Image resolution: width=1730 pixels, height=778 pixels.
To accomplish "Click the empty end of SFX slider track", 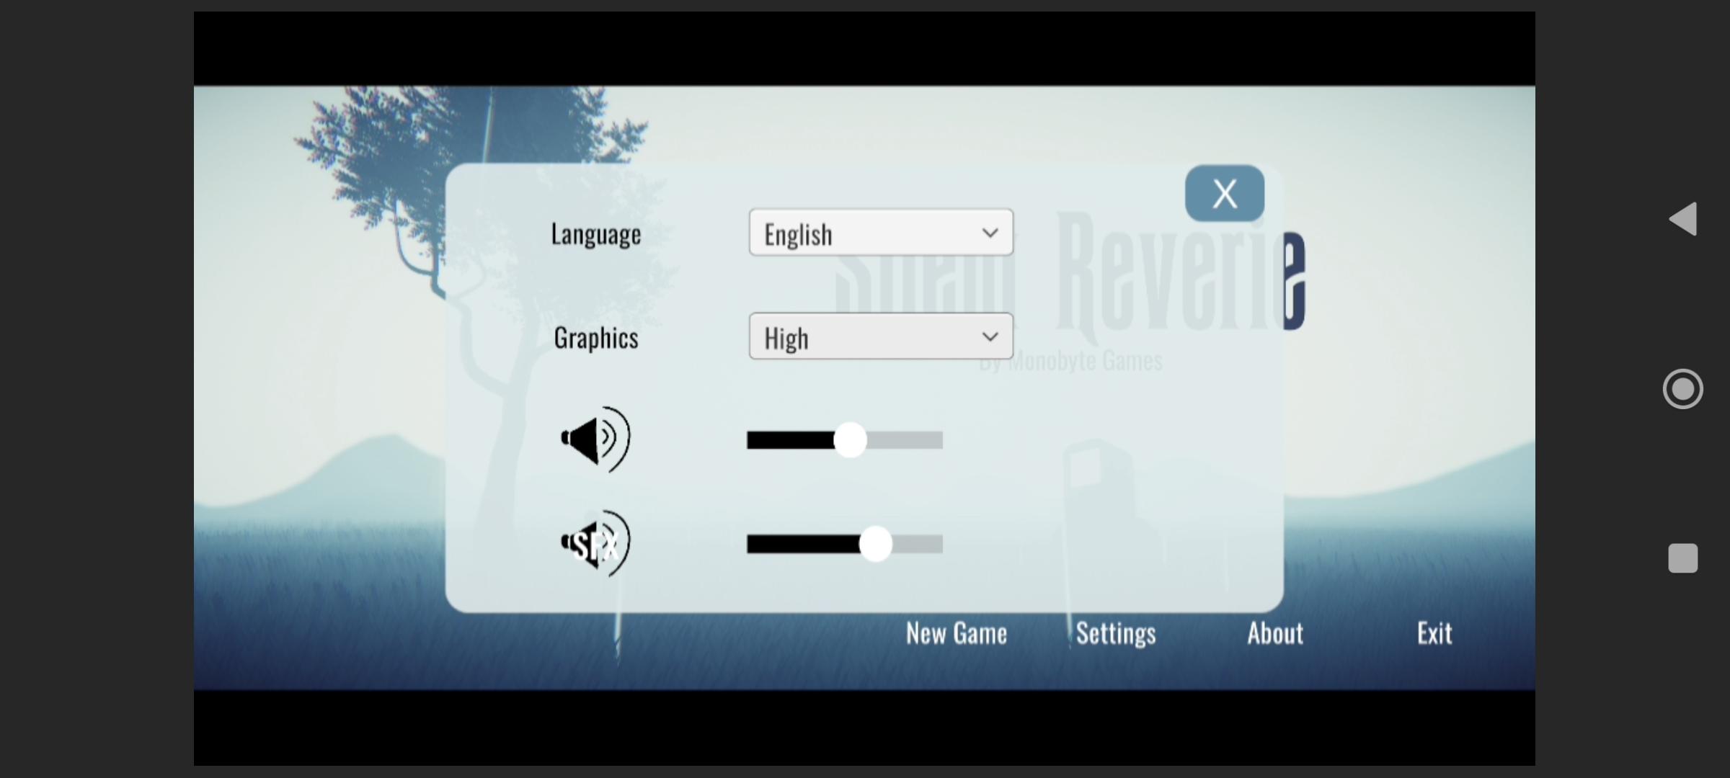I will click(930, 544).
